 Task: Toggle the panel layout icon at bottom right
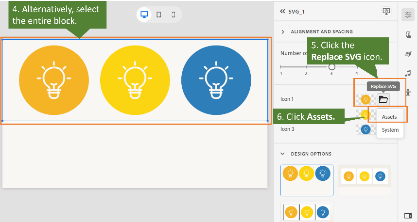coord(408,215)
